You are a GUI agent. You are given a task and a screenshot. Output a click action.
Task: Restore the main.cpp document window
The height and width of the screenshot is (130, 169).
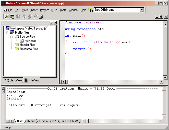tap(161, 17)
